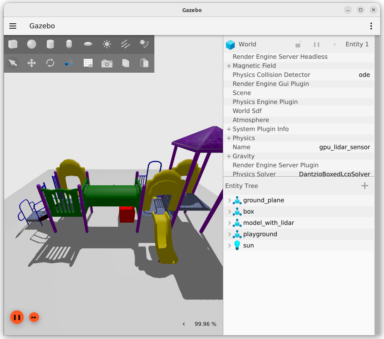Insert a sphere shape

point(32,44)
